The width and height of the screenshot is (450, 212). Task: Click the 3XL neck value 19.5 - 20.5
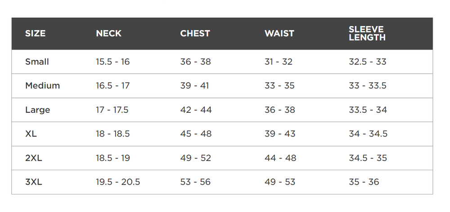pyautogui.click(x=118, y=182)
